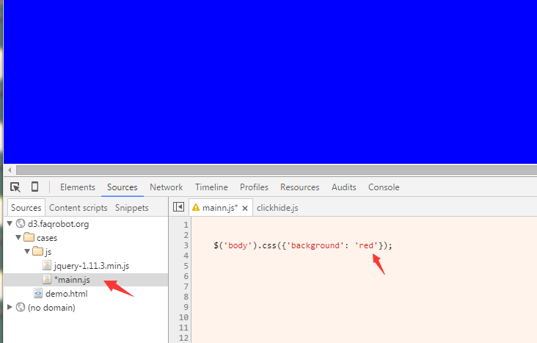Viewport: 537px width, 343px height.
Task: Select the cases folder
Action: (47, 238)
